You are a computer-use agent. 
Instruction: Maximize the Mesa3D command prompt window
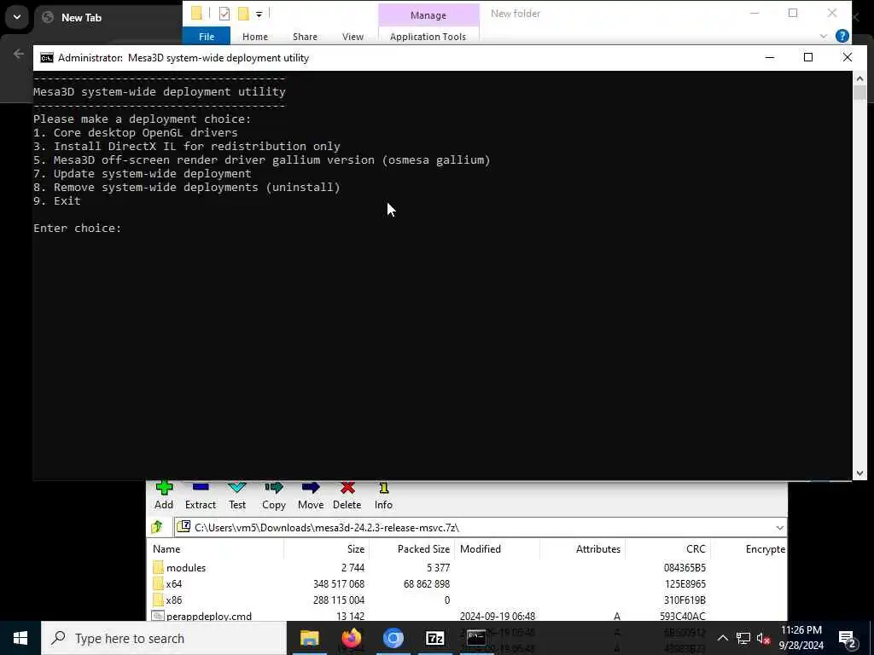808,57
